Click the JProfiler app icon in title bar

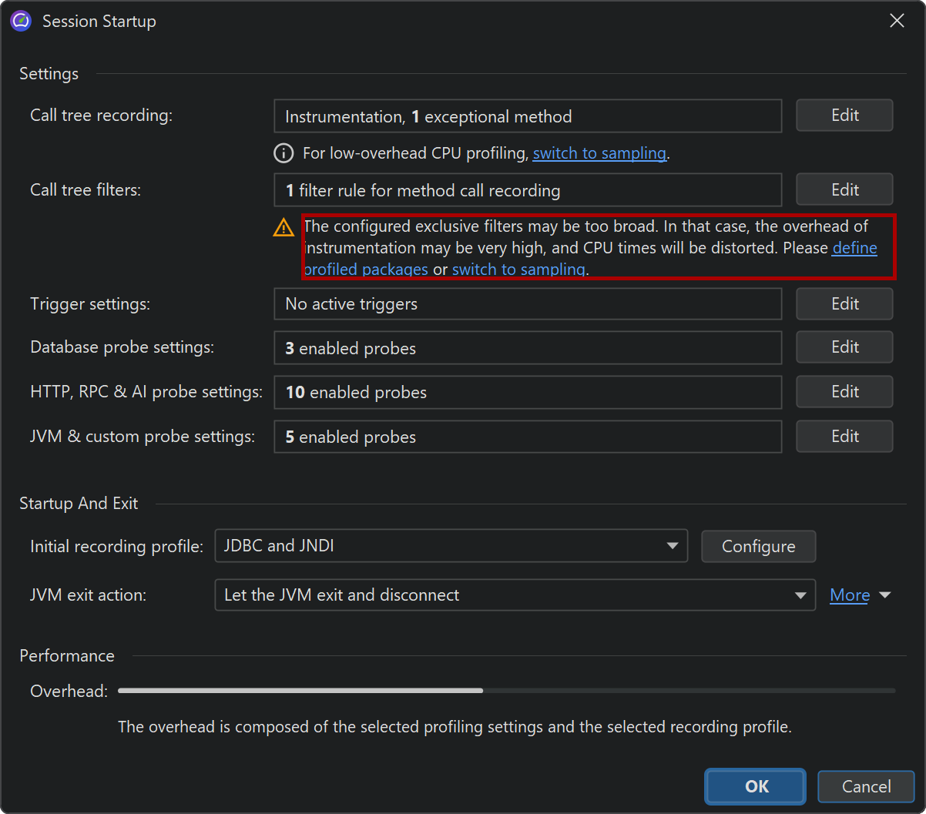(x=21, y=21)
